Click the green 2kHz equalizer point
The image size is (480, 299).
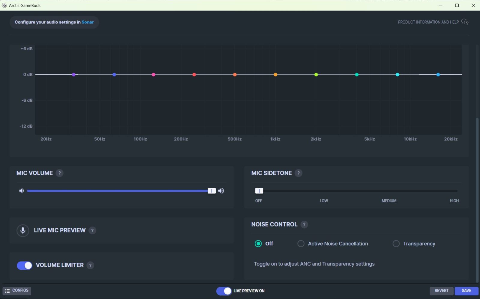(316, 75)
